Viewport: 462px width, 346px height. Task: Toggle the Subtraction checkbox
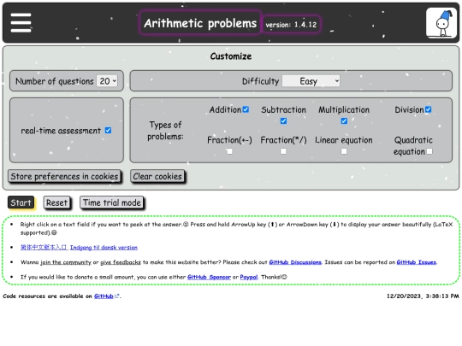[283, 121]
